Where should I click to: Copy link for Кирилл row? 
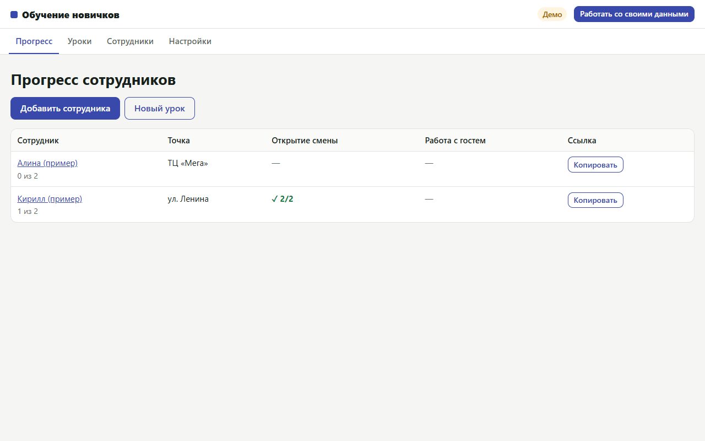595,200
